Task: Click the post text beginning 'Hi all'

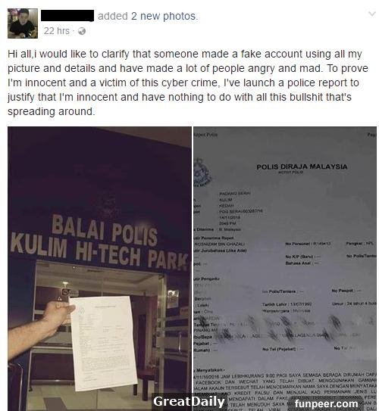Action: pos(188,83)
